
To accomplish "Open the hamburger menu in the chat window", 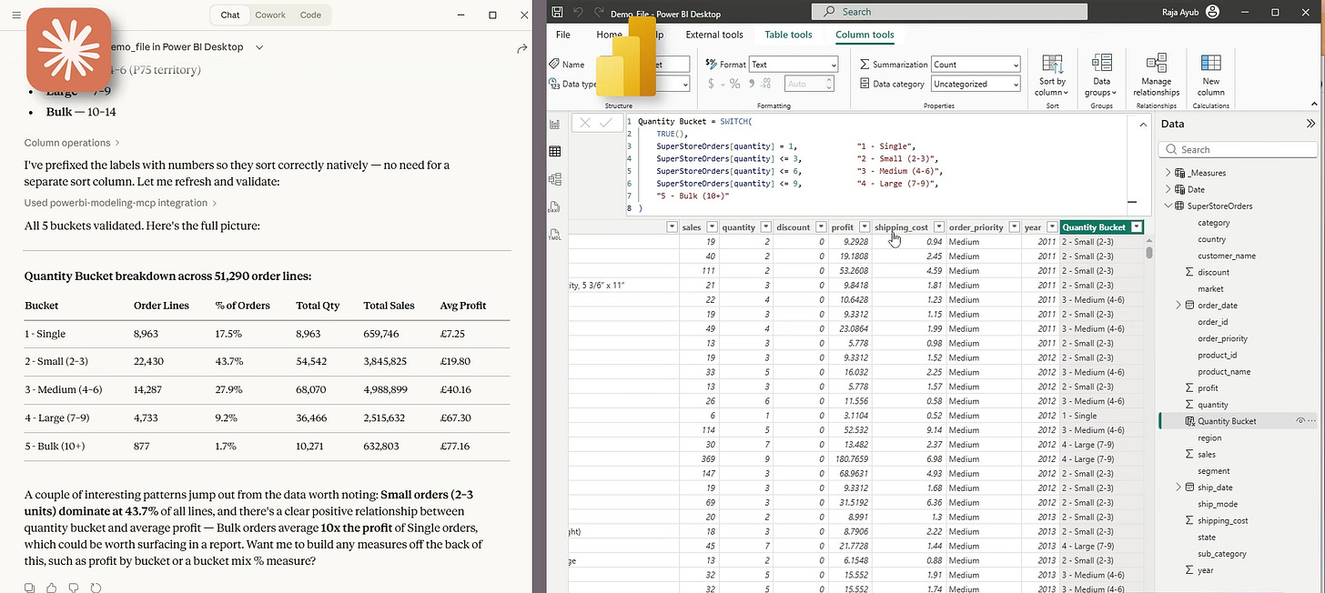I will tap(15, 15).
